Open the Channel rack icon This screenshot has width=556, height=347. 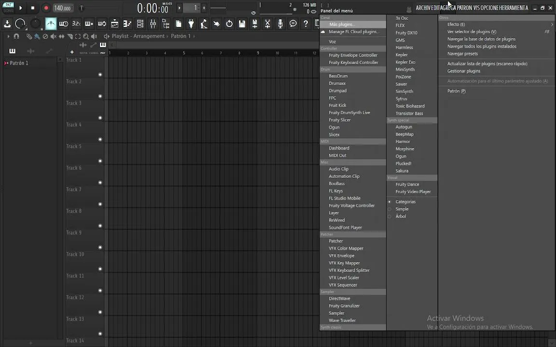(x=140, y=24)
